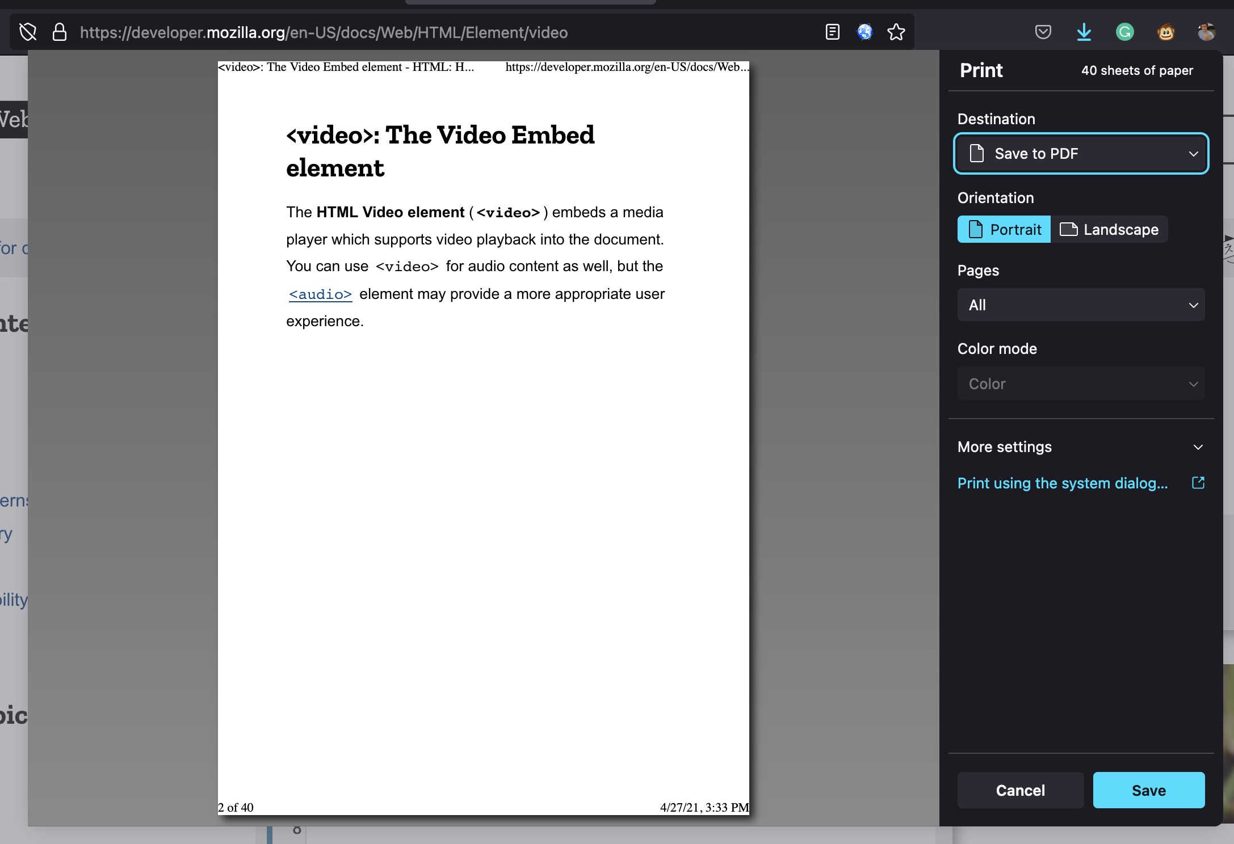Open Print using the system dialog
The height and width of the screenshot is (844, 1234).
1062,483
